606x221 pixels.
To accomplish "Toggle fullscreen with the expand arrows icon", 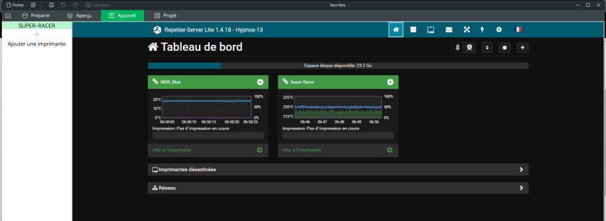I will click(467, 30).
